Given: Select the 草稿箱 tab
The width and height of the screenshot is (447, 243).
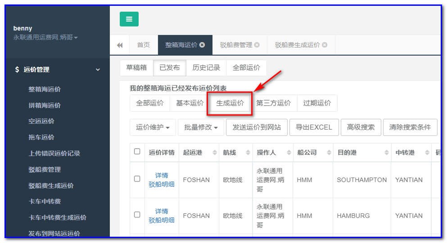Looking at the screenshot, I should [x=136, y=68].
